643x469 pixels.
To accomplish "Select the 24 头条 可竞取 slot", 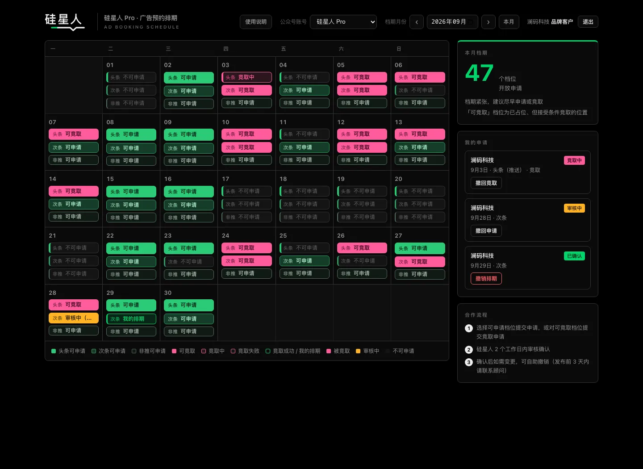I will (246, 248).
